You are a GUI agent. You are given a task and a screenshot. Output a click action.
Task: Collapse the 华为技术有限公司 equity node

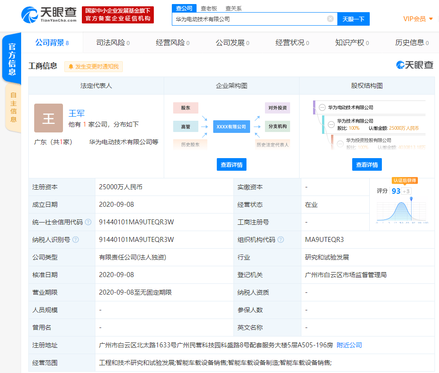click(331, 124)
